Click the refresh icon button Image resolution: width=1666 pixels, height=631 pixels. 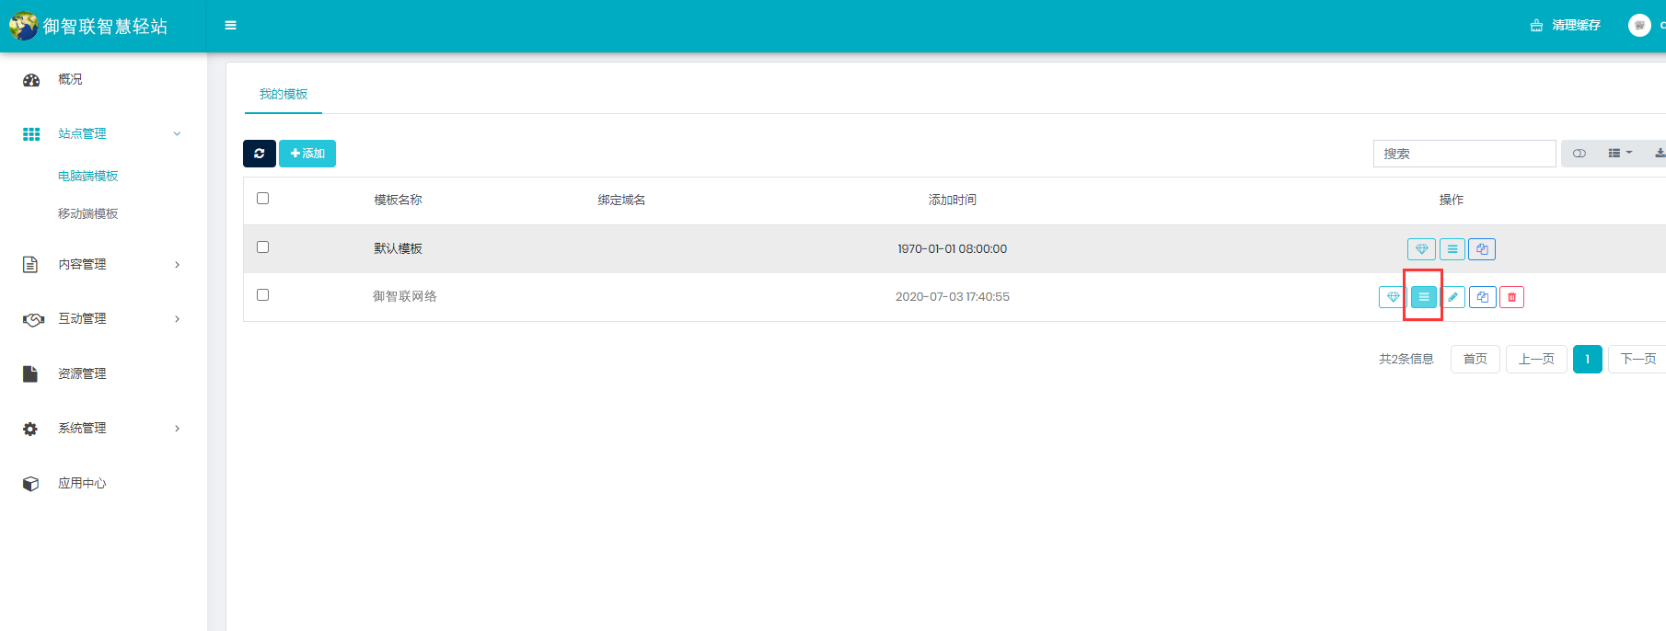point(260,154)
